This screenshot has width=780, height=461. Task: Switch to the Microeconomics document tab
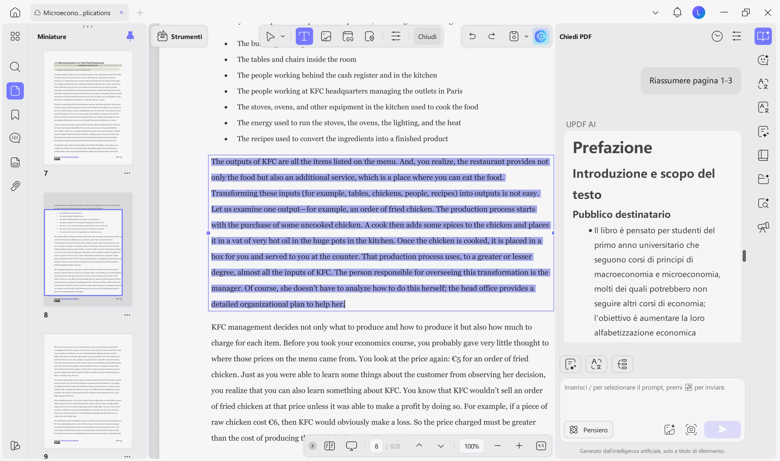pyautogui.click(x=77, y=13)
